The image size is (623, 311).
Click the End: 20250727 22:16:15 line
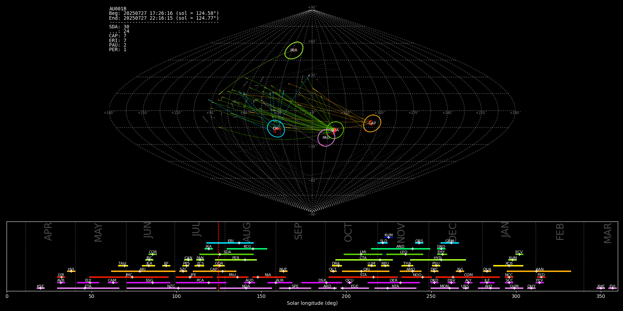164,18
